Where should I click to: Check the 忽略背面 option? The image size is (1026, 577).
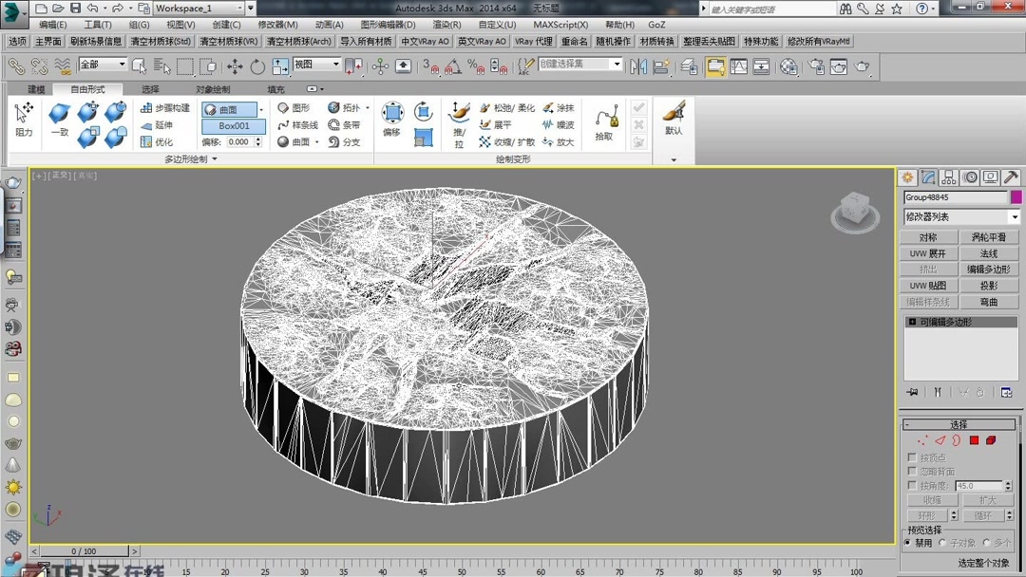[x=912, y=471]
